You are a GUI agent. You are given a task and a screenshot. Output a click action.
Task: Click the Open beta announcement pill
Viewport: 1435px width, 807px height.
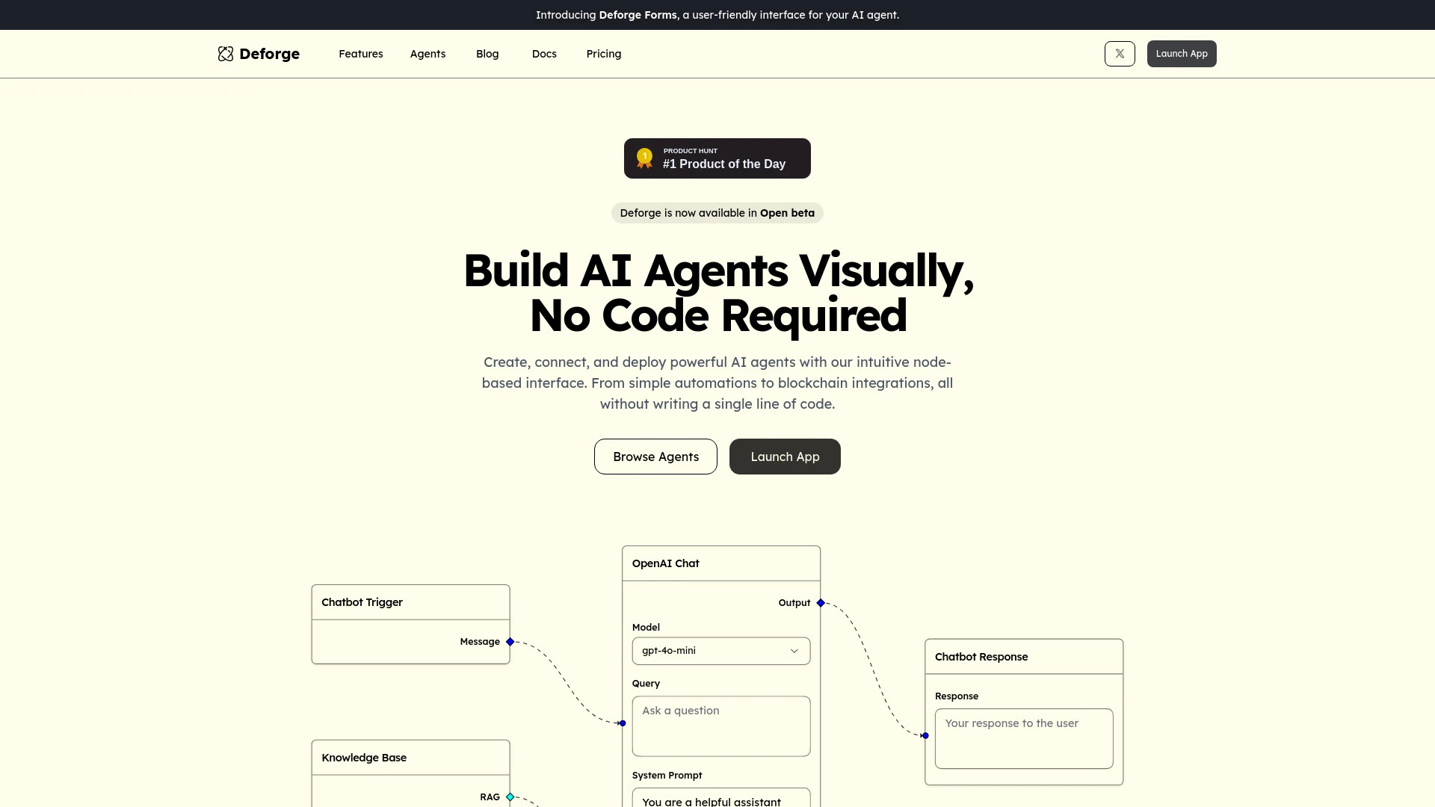[x=717, y=213]
